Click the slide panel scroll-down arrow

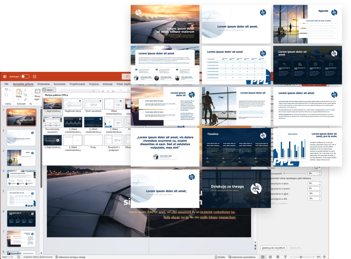pos(41,253)
